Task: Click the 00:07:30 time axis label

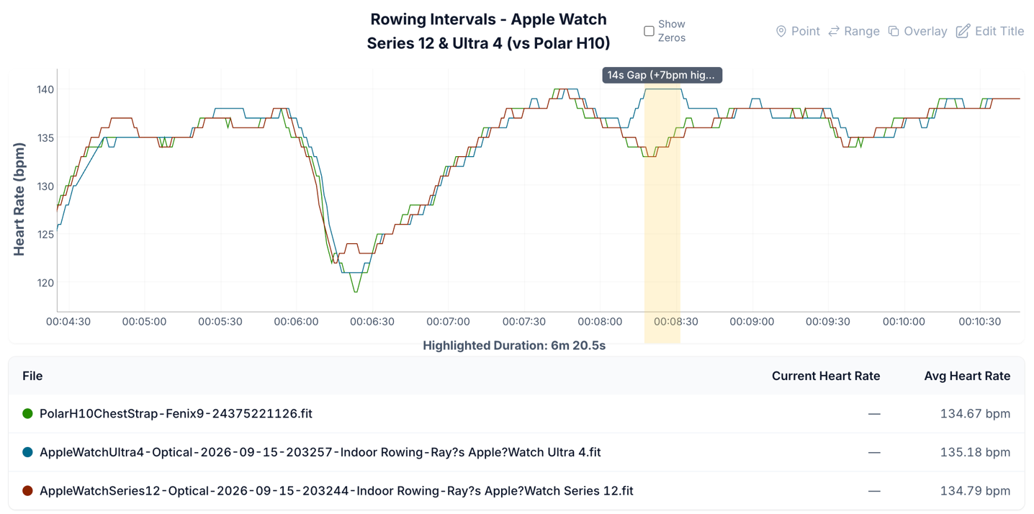Action: click(x=524, y=322)
